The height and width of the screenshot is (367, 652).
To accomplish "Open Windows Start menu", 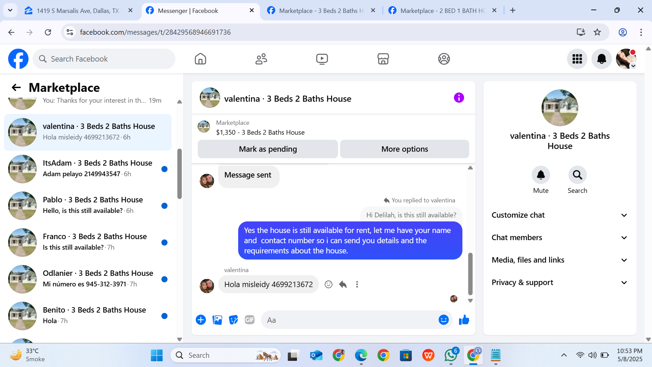I will click(157, 355).
